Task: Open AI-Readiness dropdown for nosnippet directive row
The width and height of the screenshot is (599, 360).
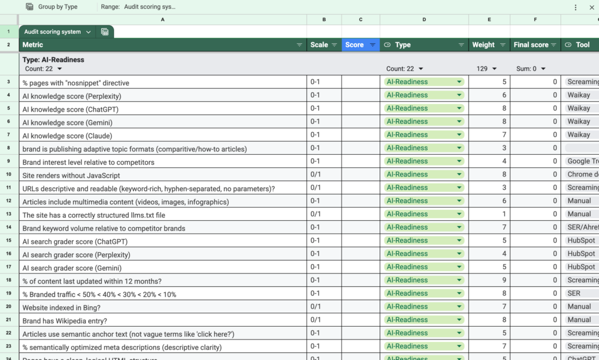Action: point(459,82)
